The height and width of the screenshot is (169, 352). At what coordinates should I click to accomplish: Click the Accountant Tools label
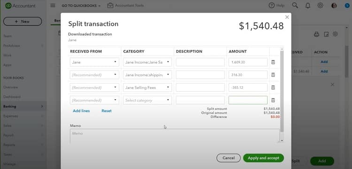click(x=130, y=5)
